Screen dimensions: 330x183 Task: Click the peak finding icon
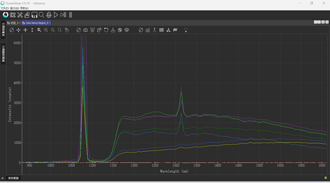point(168,30)
